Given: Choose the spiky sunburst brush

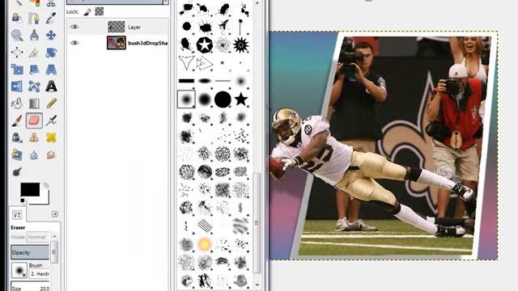Looking at the screenshot, I should point(241,44).
